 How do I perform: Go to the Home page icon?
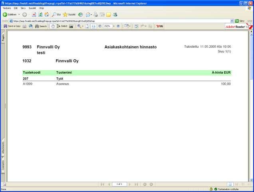coord(47,15)
